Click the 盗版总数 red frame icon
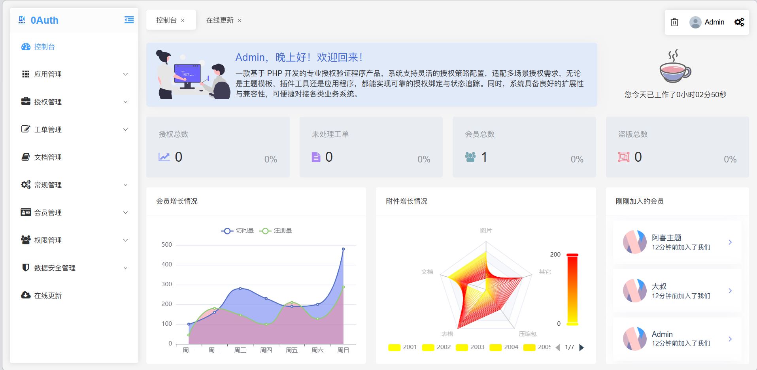This screenshot has height=370, width=757. click(624, 157)
